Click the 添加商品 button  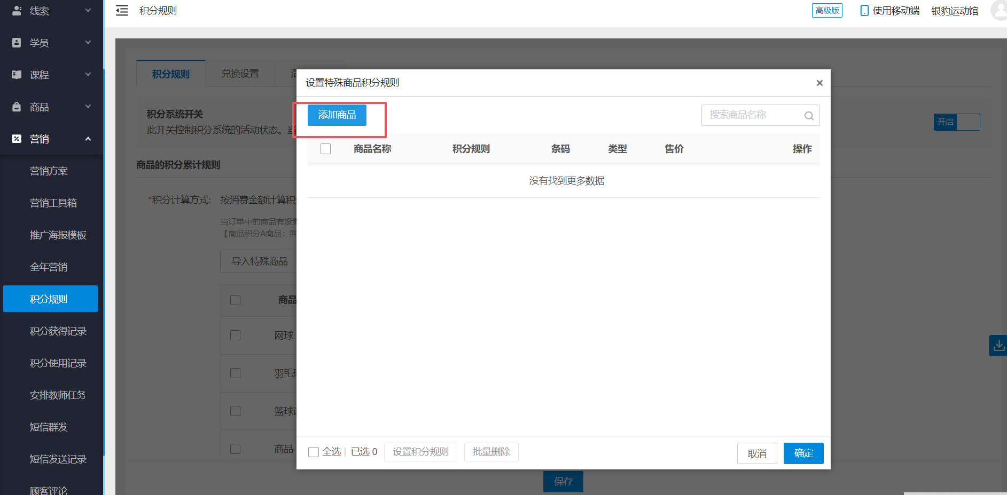[337, 115]
